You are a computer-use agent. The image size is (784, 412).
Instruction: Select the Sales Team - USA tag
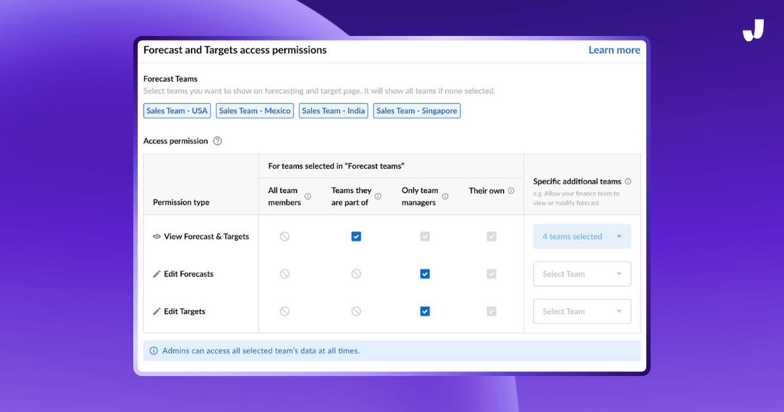pyautogui.click(x=177, y=111)
